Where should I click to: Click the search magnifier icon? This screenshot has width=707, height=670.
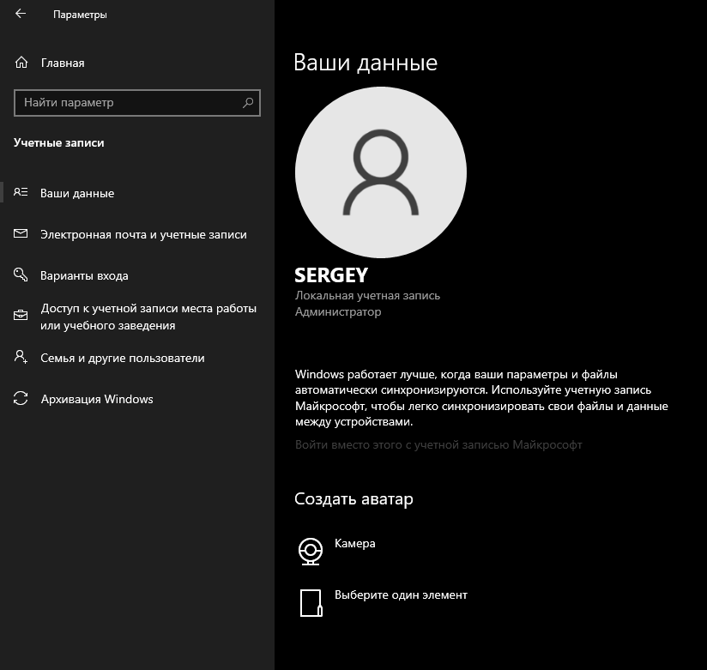click(x=248, y=103)
